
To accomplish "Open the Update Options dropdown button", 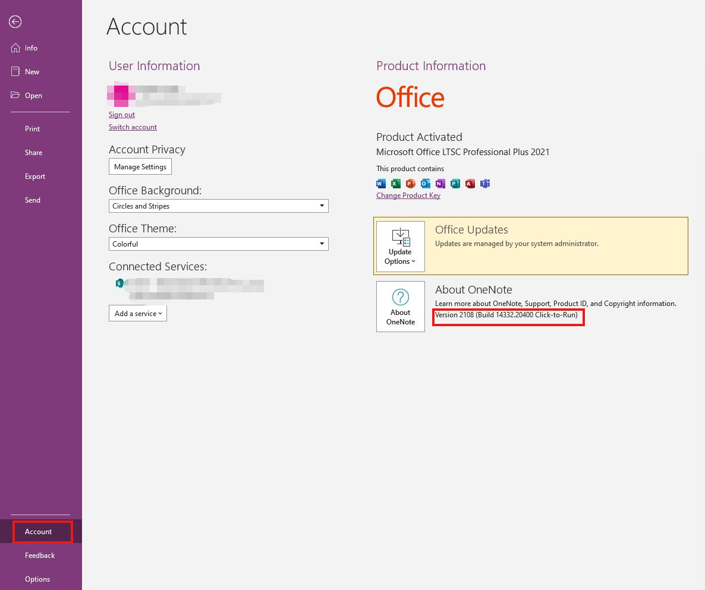I will pos(400,246).
